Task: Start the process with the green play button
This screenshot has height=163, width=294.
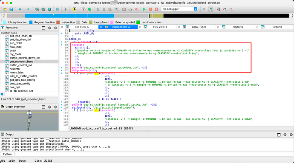Action: point(144,9)
